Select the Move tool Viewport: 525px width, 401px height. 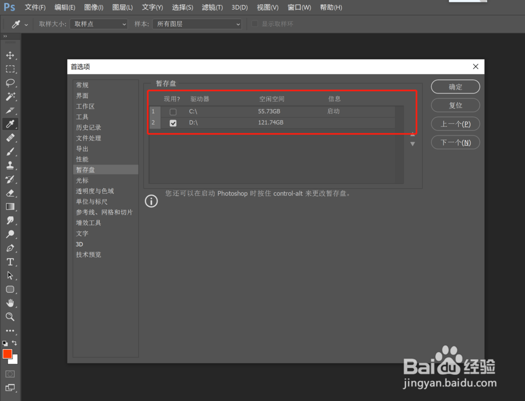tap(10, 55)
